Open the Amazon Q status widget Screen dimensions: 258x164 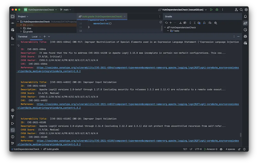(211, 149)
